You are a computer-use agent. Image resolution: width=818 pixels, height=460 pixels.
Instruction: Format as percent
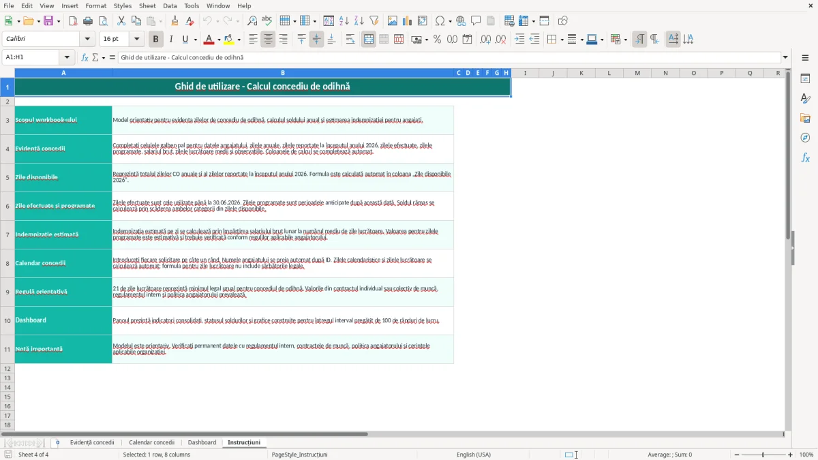[438, 40]
